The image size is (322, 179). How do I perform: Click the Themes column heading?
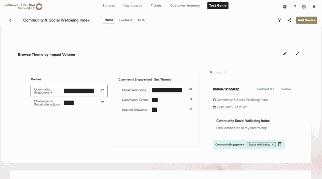36,79
